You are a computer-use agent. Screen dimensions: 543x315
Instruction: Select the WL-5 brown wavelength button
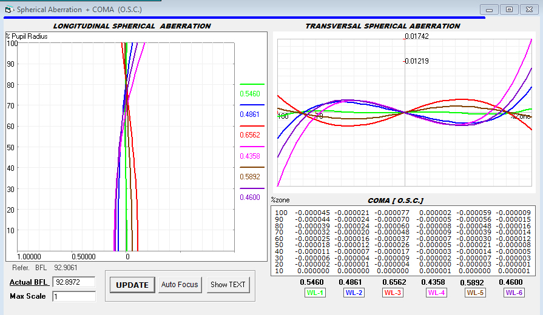[x=475, y=293]
